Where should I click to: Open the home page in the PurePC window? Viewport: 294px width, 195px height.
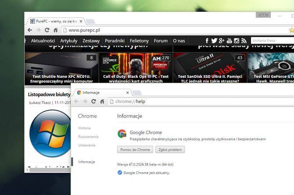[55, 30]
